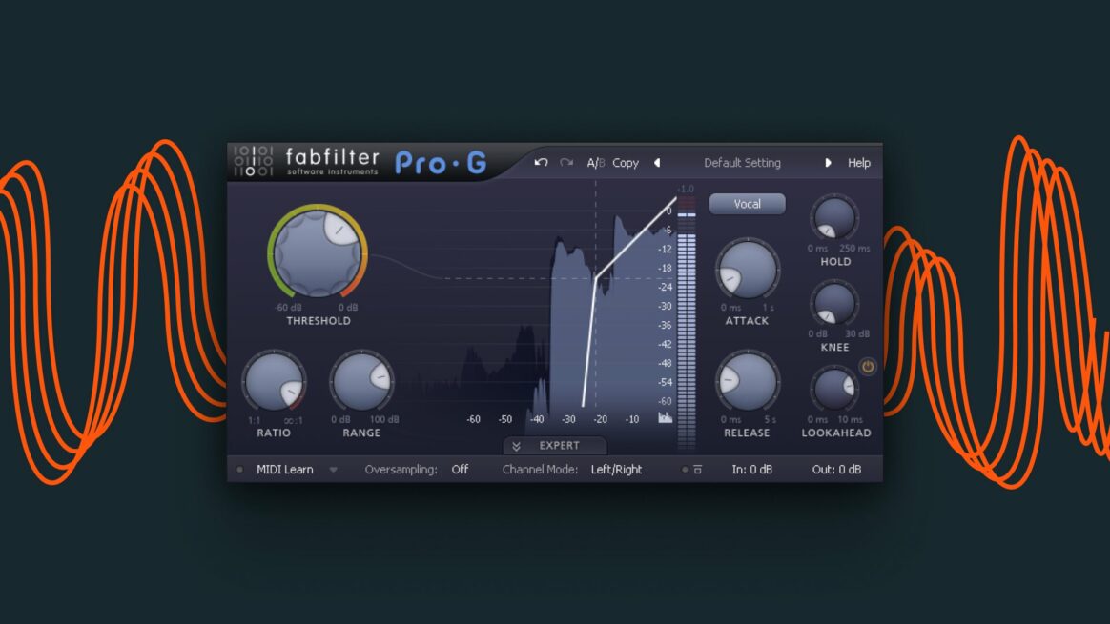Click the Vocal style button
Viewport: 1110px width, 624px height.
coord(747,204)
